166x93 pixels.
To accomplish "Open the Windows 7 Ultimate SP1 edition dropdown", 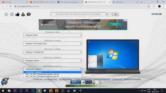I will click(x=52, y=52).
